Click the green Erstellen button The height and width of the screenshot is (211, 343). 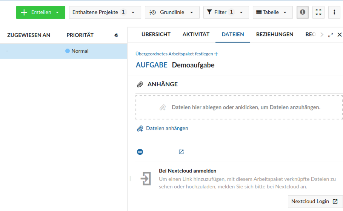click(41, 12)
